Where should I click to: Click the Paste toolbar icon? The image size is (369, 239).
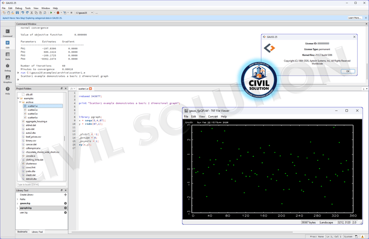coord(40,13)
